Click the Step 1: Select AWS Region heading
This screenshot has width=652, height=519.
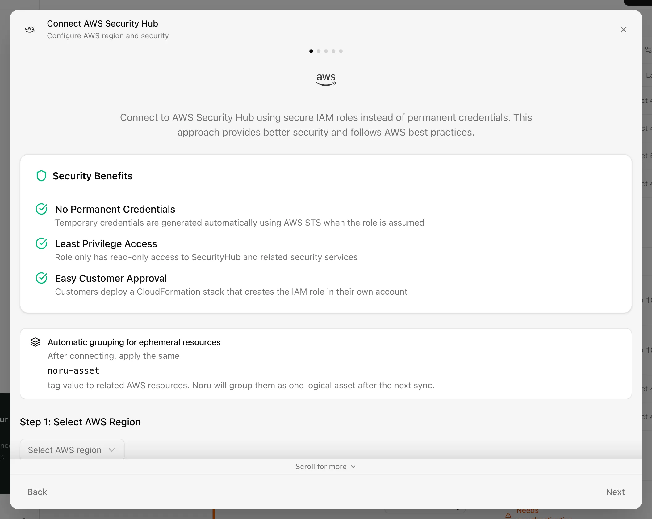pos(80,422)
